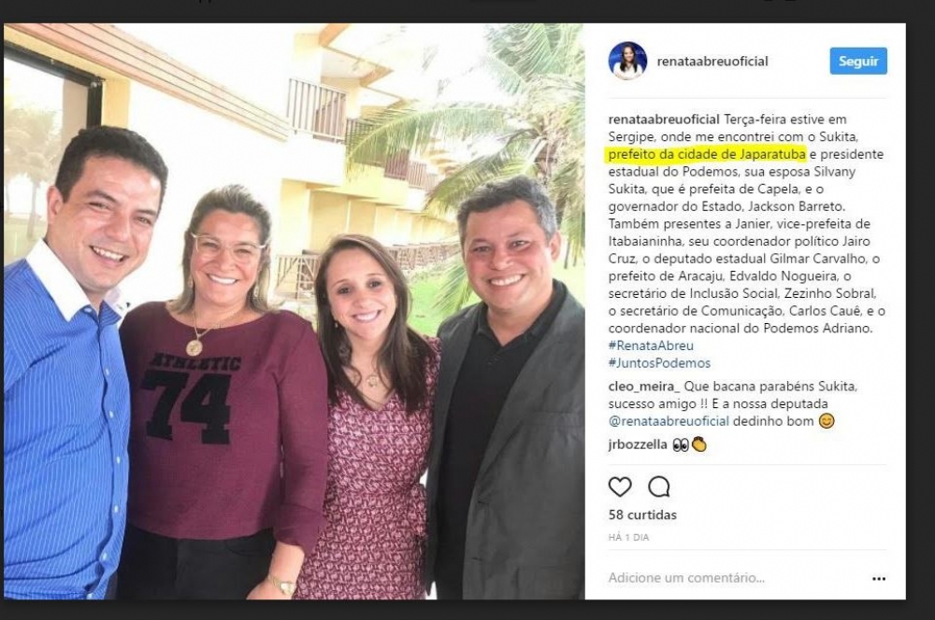Click the 58 curtidas likes count

(x=642, y=514)
